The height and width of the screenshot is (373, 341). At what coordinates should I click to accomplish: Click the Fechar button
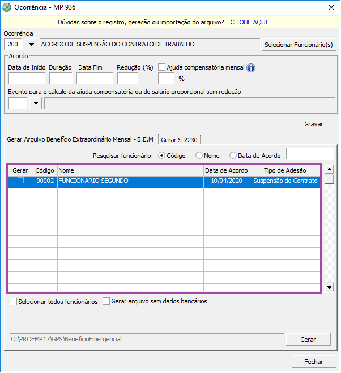click(x=314, y=362)
